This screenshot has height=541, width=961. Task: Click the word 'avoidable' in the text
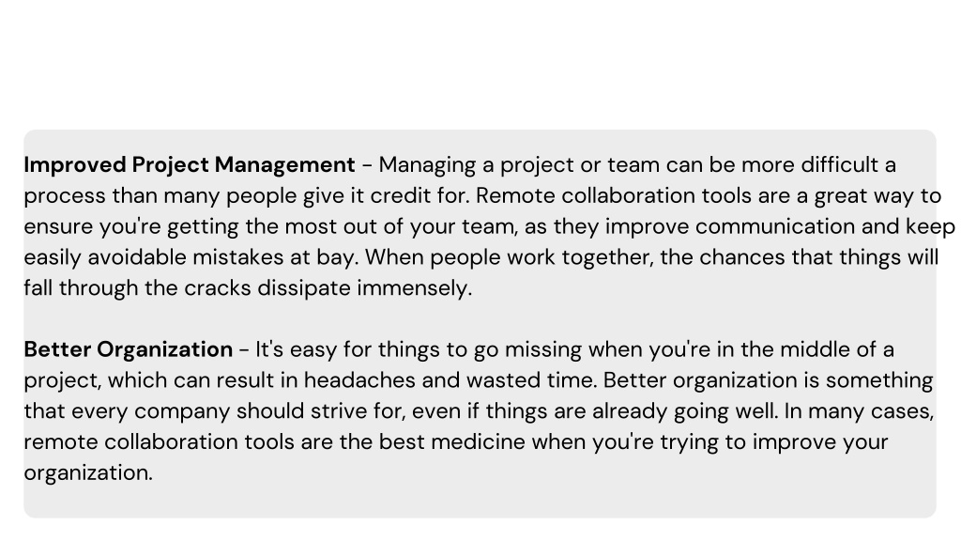(137, 257)
